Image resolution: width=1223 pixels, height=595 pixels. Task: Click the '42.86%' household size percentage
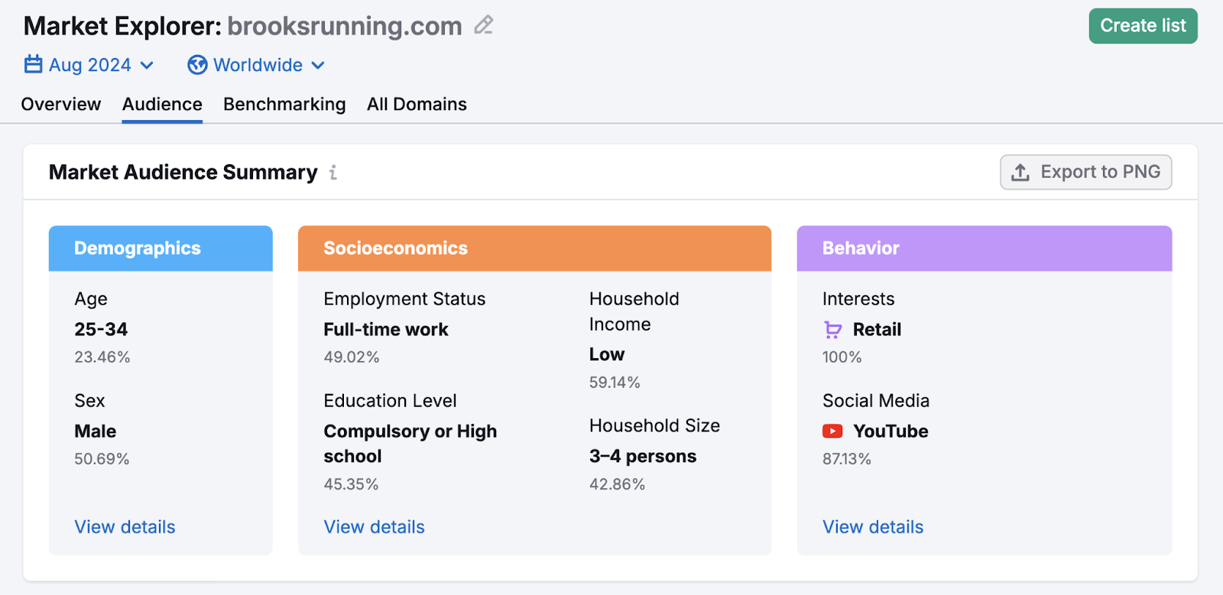[x=617, y=484]
